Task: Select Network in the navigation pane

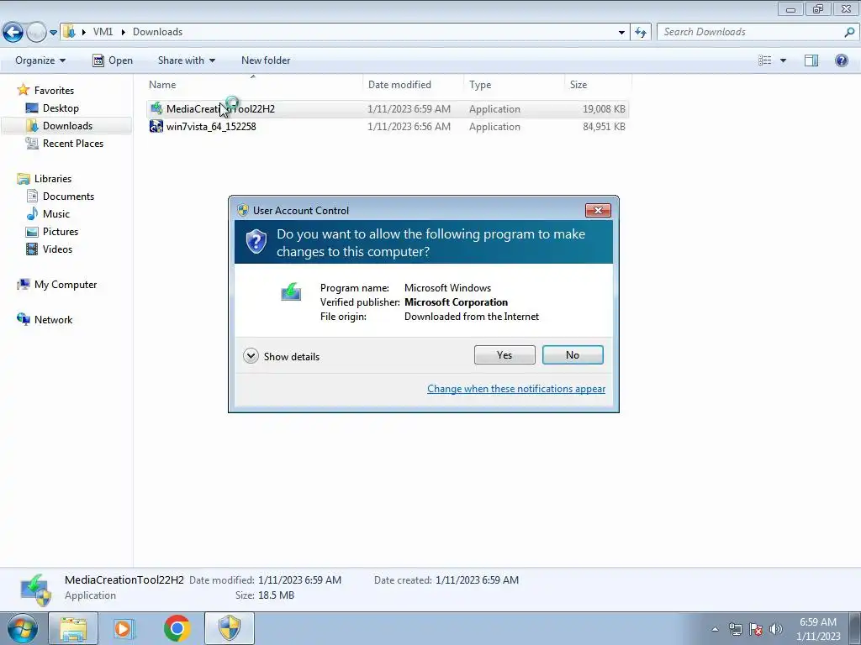Action: point(53,320)
